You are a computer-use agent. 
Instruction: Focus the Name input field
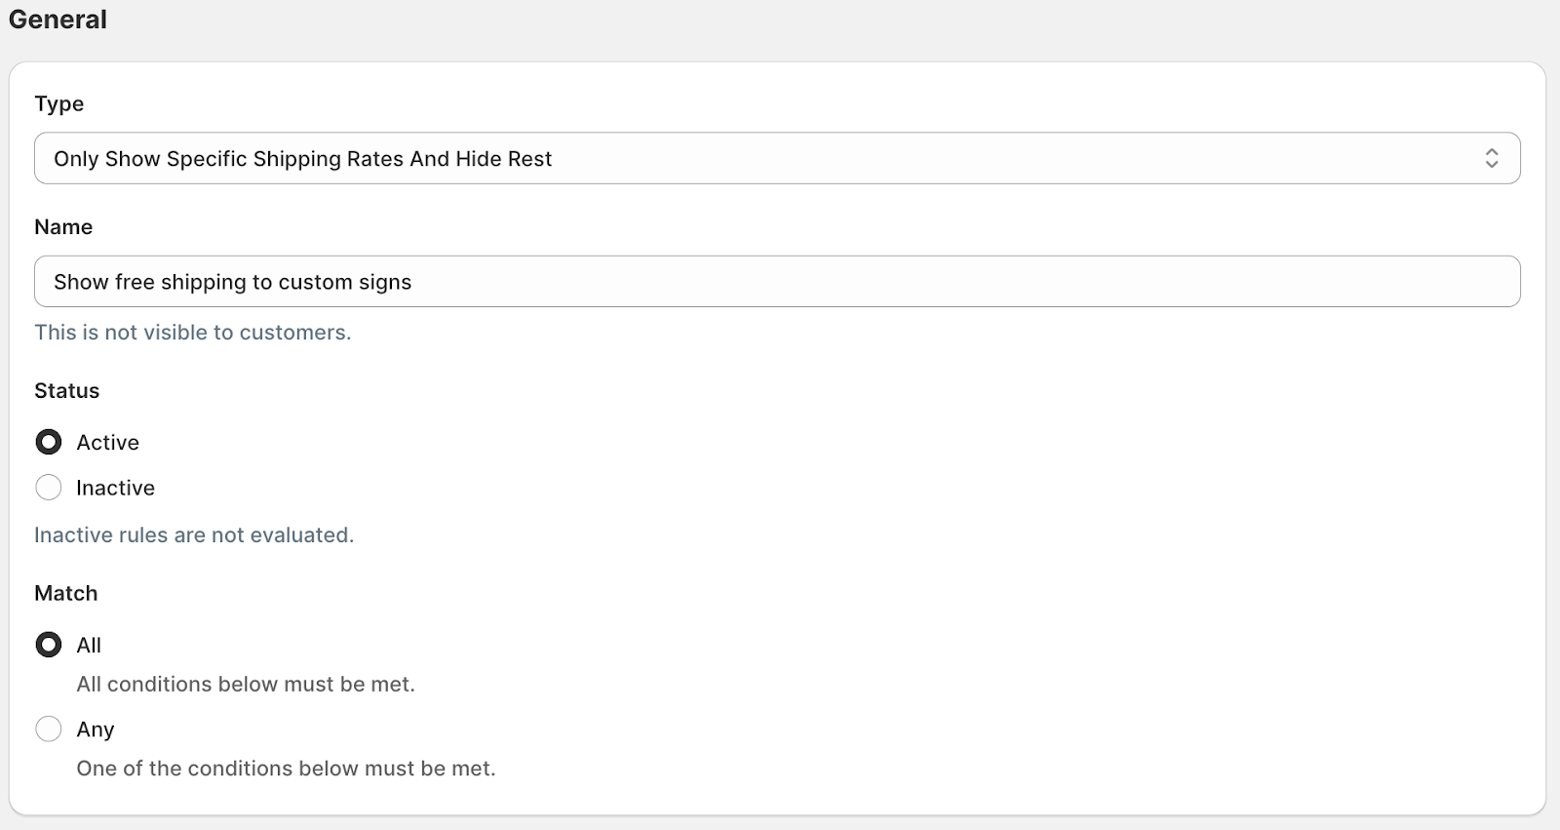click(x=776, y=282)
